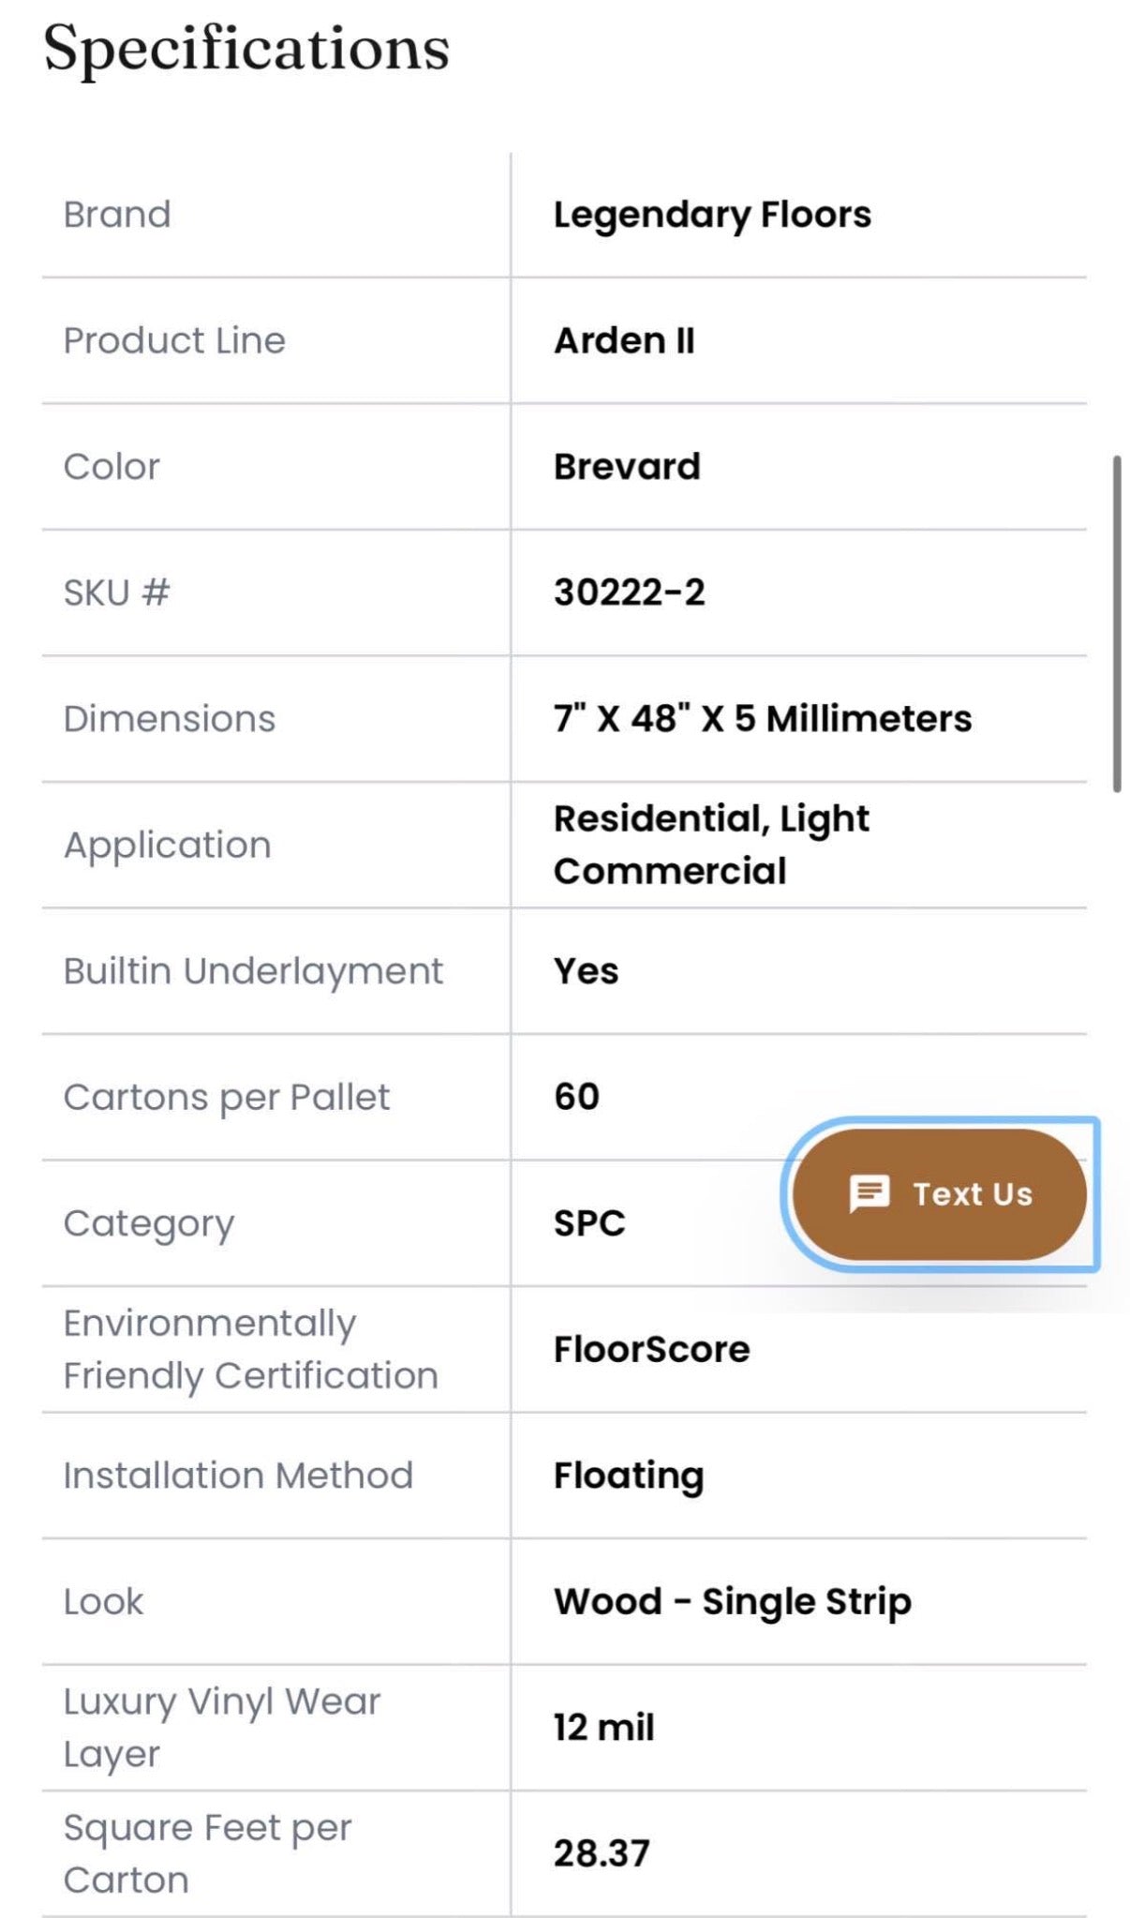
Task: Click the Brand row label
Action: (117, 215)
